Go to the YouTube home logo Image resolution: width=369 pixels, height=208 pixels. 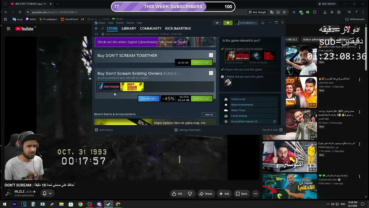coord(24,29)
